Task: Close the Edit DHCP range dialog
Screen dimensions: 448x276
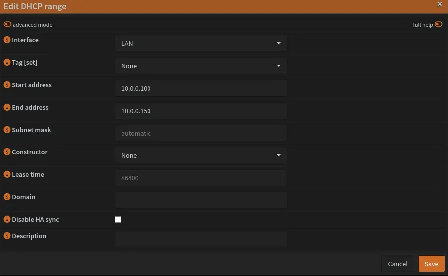Action: pyautogui.click(x=440, y=4)
